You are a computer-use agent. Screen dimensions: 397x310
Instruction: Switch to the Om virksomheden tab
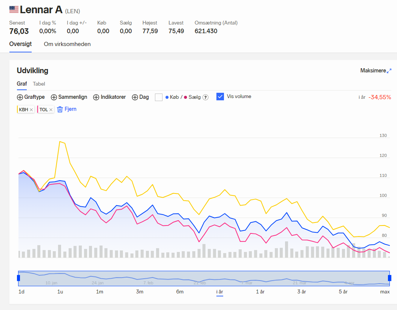tap(67, 44)
